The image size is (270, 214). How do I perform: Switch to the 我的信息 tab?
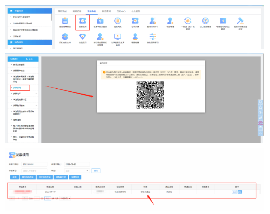(x=77, y=11)
